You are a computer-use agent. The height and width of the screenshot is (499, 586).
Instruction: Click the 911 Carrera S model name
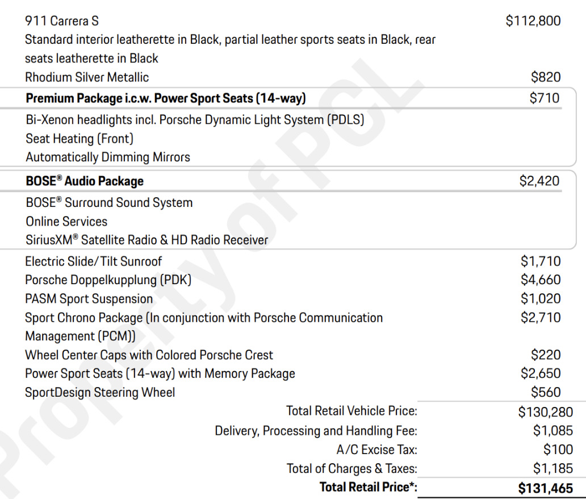pos(62,21)
